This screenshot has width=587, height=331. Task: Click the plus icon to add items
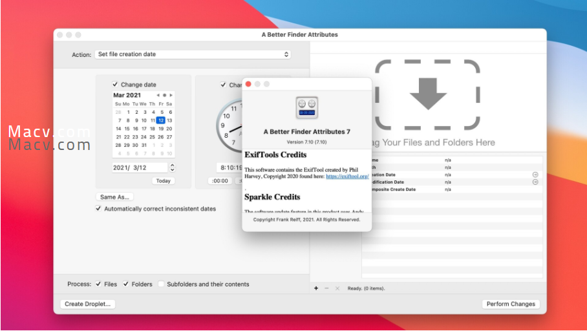click(x=316, y=288)
